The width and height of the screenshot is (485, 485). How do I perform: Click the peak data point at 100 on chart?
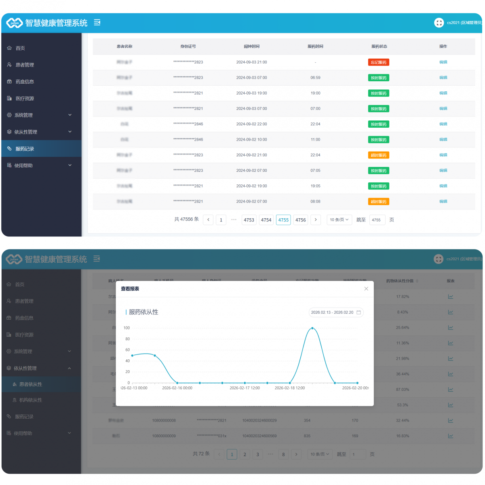point(312,328)
